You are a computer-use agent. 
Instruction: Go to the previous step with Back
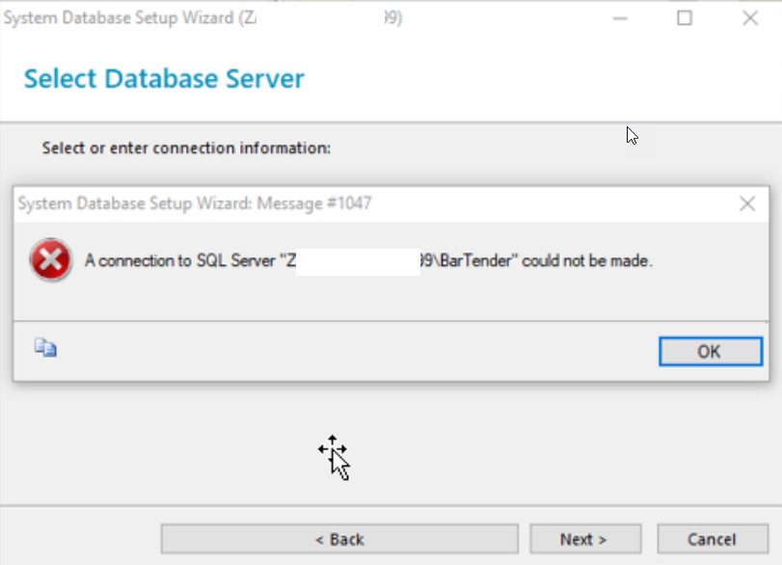click(x=339, y=539)
